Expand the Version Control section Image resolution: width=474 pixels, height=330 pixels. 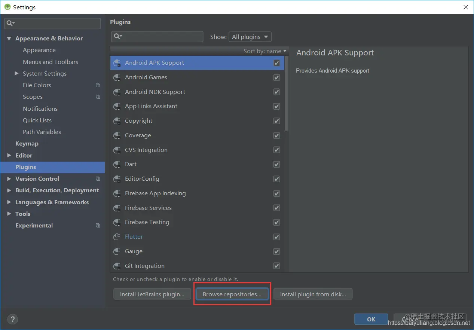[x=9, y=179]
